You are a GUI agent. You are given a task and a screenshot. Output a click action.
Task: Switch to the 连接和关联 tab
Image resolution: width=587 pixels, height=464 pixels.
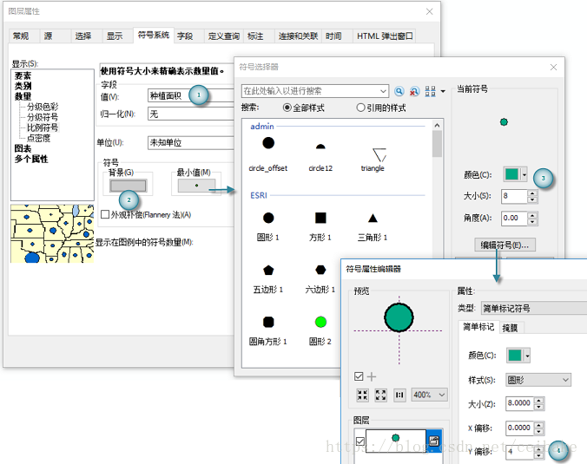pos(298,36)
